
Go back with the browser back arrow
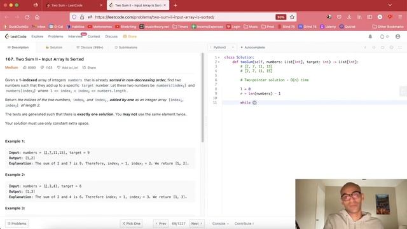tap(7, 17)
